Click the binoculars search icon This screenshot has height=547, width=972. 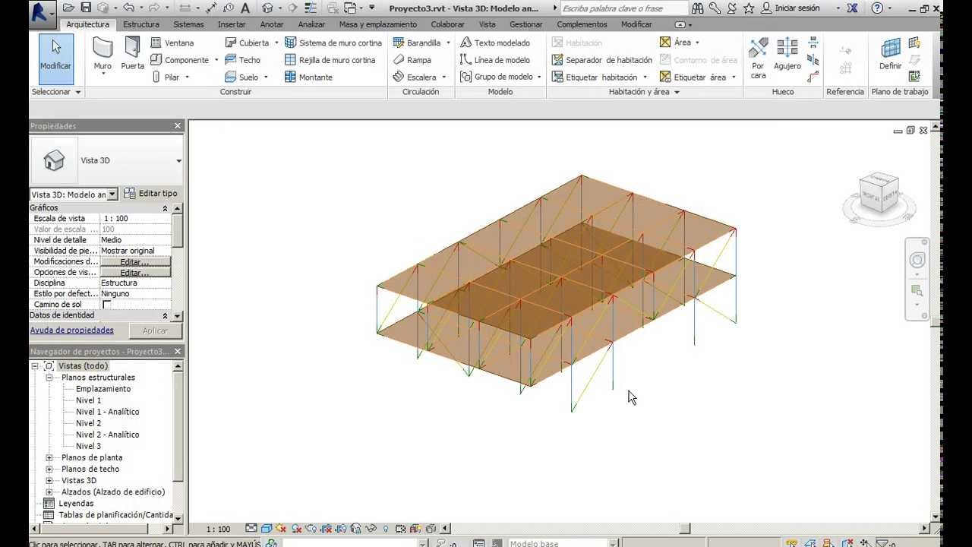[697, 8]
